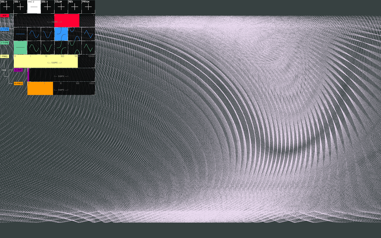Adjust the orange M-FREQ slider
Screen dimensions: 381x238
coord(61,89)
